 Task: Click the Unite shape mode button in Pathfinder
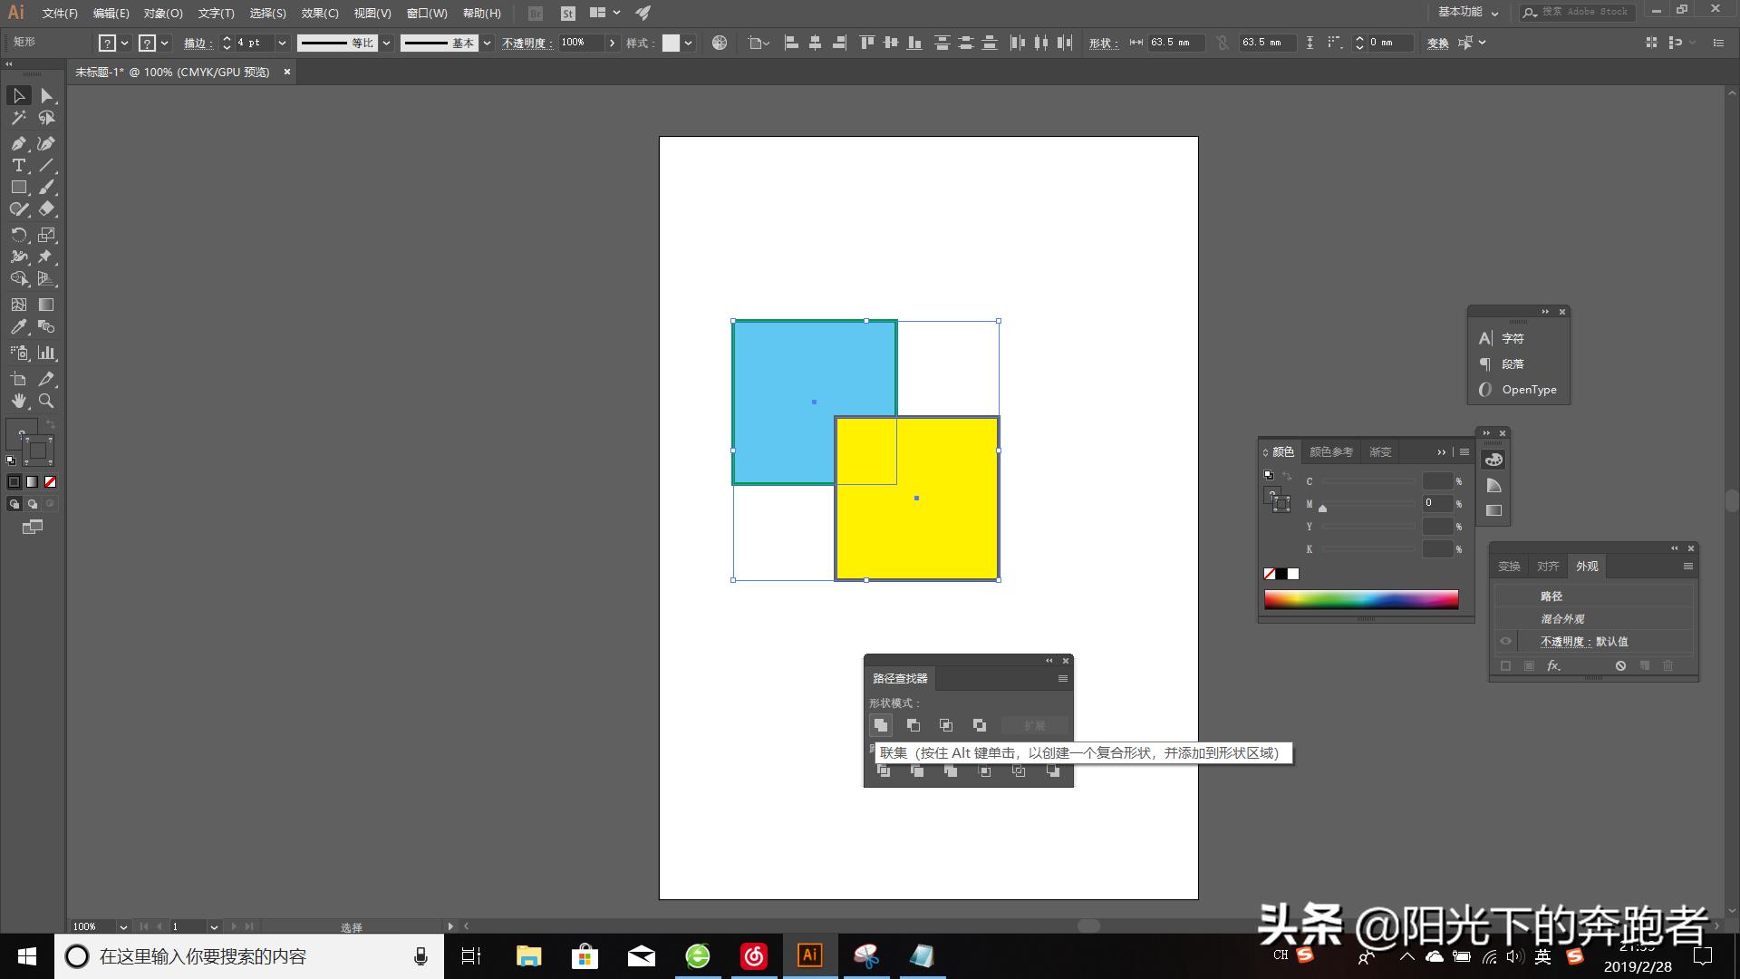[x=880, y=725]
